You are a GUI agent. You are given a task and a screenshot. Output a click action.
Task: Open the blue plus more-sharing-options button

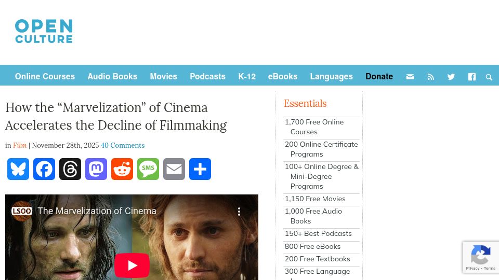[200, 169]
